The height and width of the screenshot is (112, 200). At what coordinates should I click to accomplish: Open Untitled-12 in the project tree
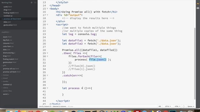pyautogui.click(x=7, y=85)
